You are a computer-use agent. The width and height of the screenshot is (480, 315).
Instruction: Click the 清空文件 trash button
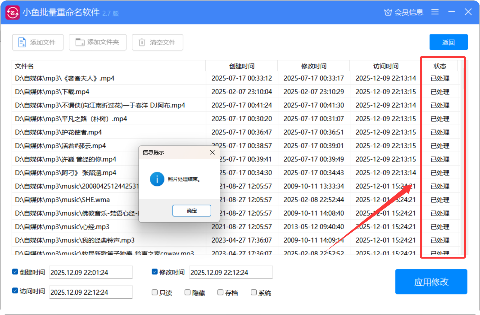click(x=157, y=42)
